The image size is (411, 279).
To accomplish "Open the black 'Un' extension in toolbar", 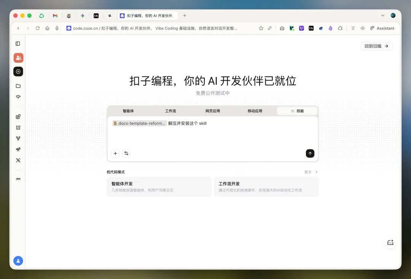I will click(x=311, y=28).
